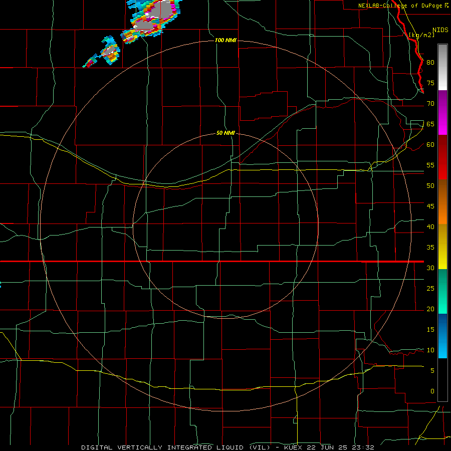
Task: Click the "70" value on the VIL scale
Action: click(x=430, y=104)
